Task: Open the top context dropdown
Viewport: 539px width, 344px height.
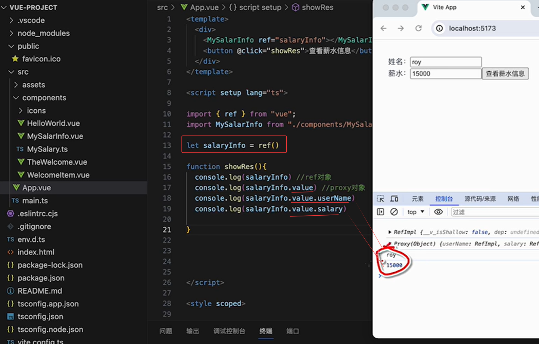Action: point(416,212)
